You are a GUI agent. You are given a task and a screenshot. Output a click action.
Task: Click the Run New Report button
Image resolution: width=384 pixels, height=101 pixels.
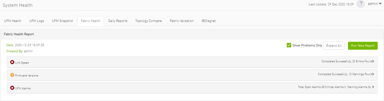click(363, 46)
